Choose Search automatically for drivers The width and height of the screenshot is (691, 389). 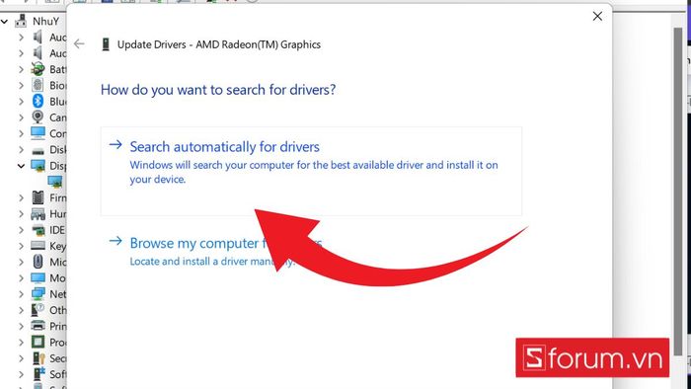pos(311,171)
